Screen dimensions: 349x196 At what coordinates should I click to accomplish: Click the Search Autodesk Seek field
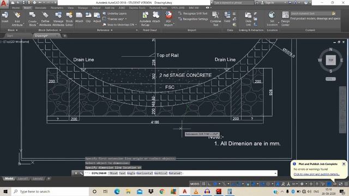(x=311, y=14)
